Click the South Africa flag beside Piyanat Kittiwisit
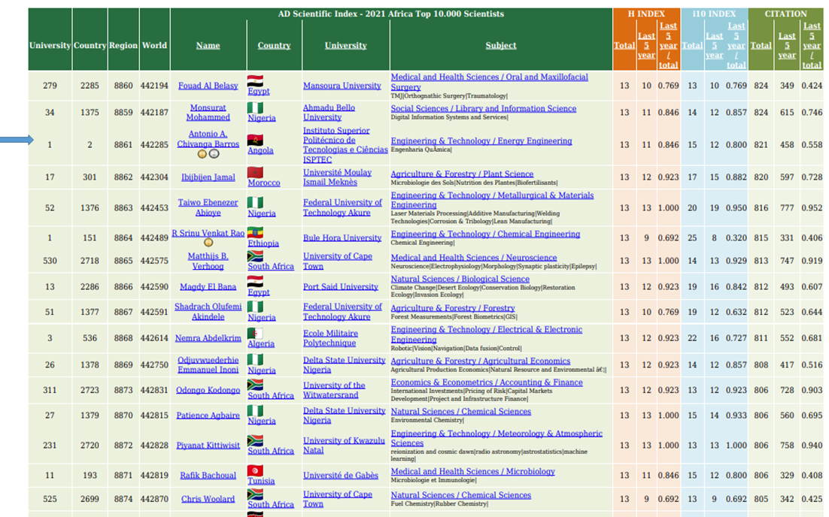The width and height of the screenshot is (829, 517). point(255,441)
